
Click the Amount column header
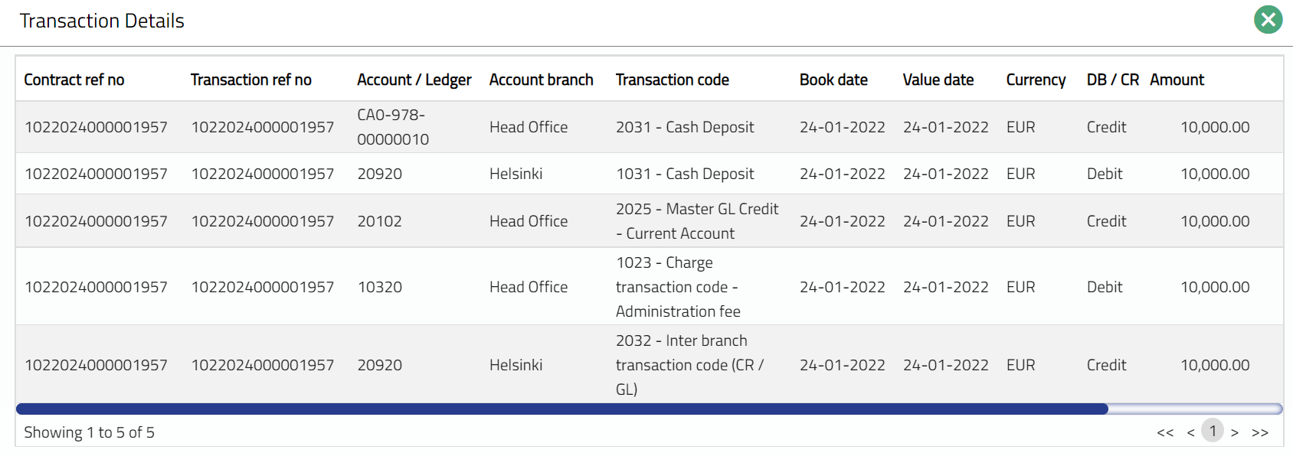tap(1177, 80)
